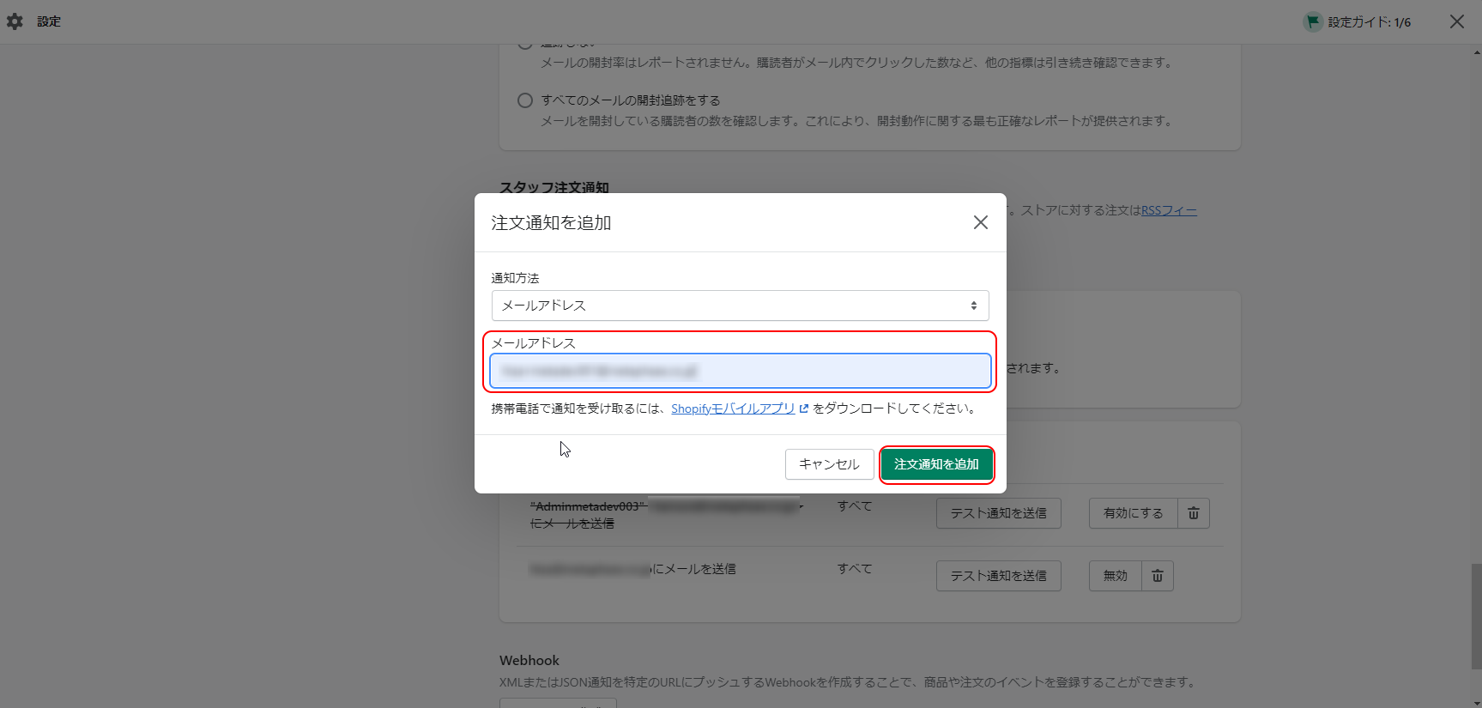Screen dimensions: 1482x708
Task: Open the 通知方法 dropdown
Action: (740, 306)
